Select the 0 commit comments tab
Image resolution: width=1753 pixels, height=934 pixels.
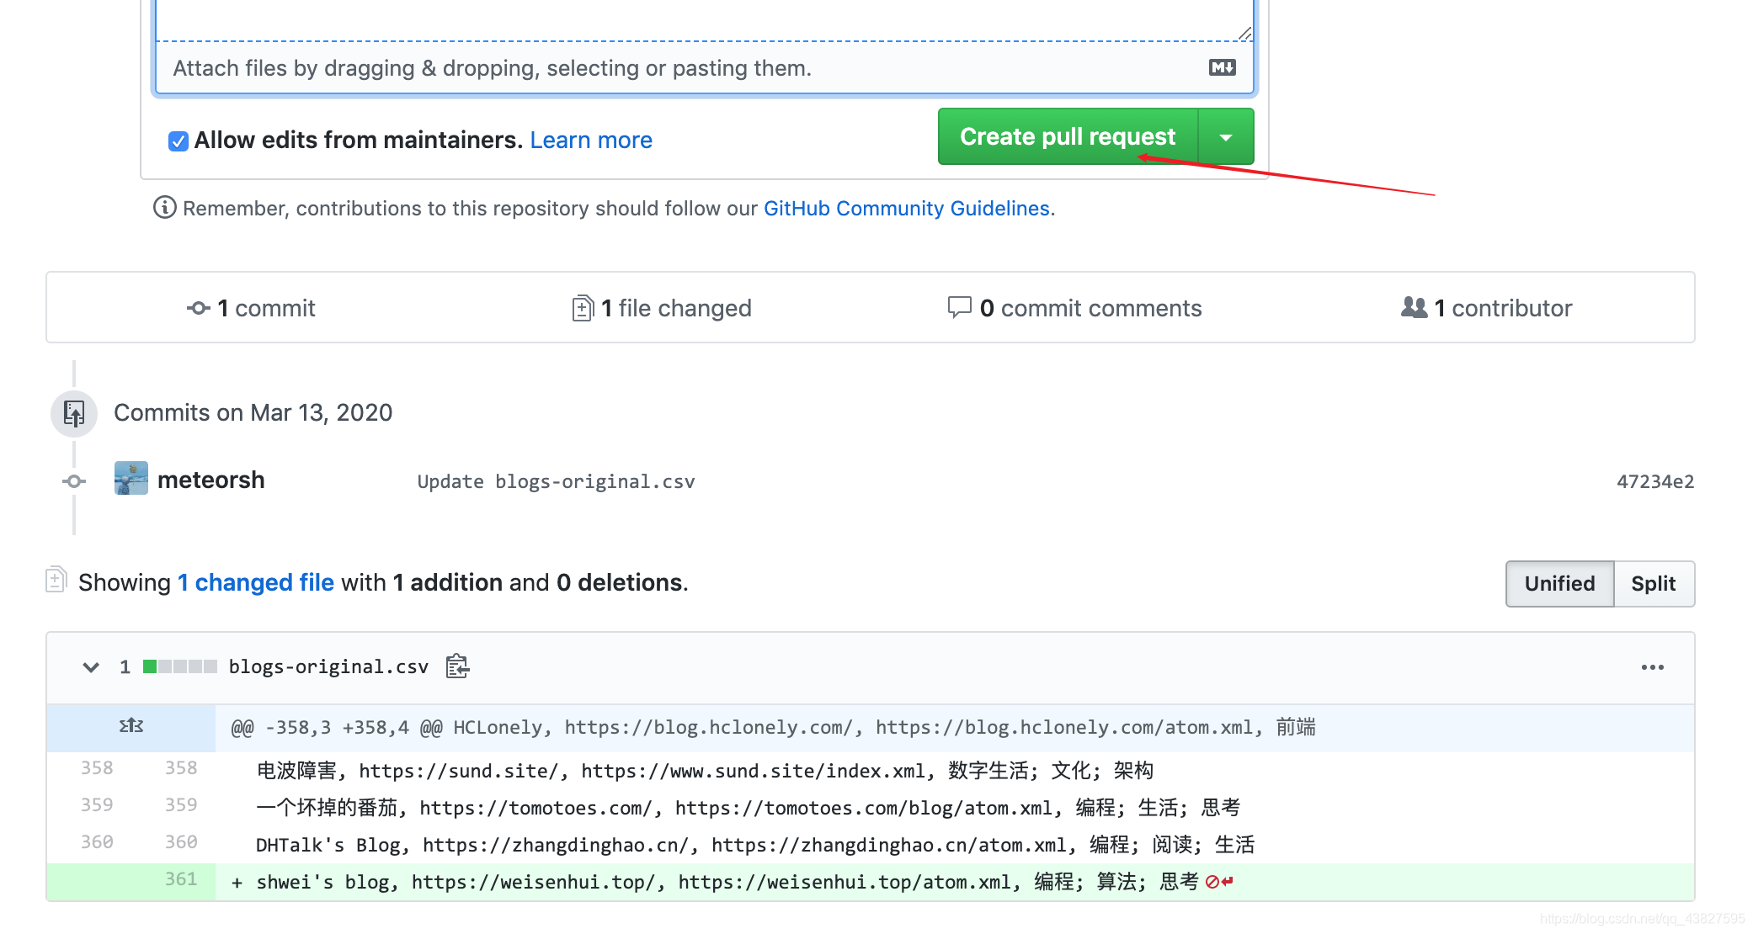point(1074,308)
